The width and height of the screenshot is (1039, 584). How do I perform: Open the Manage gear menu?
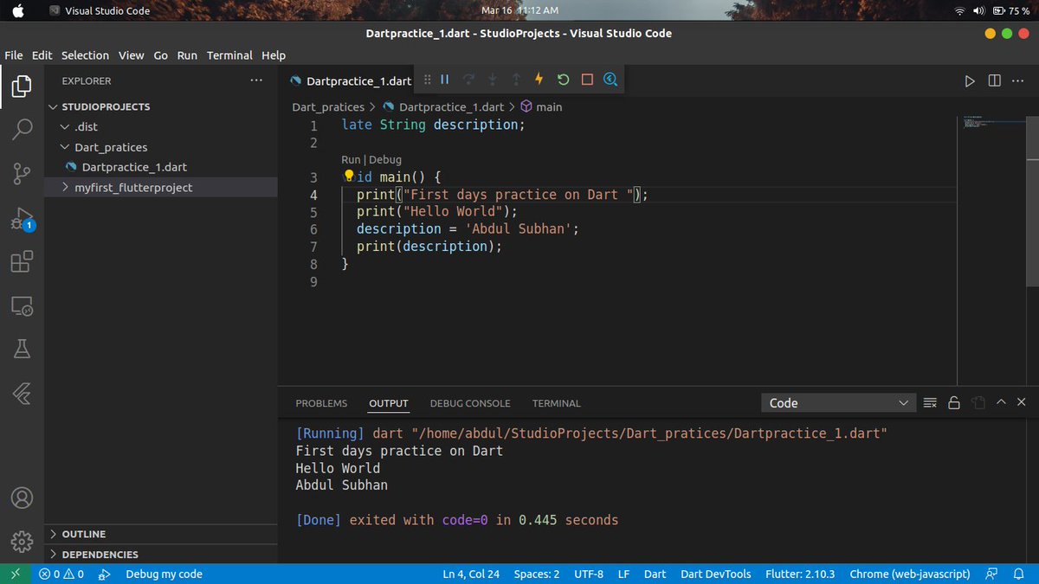(22, 542)
